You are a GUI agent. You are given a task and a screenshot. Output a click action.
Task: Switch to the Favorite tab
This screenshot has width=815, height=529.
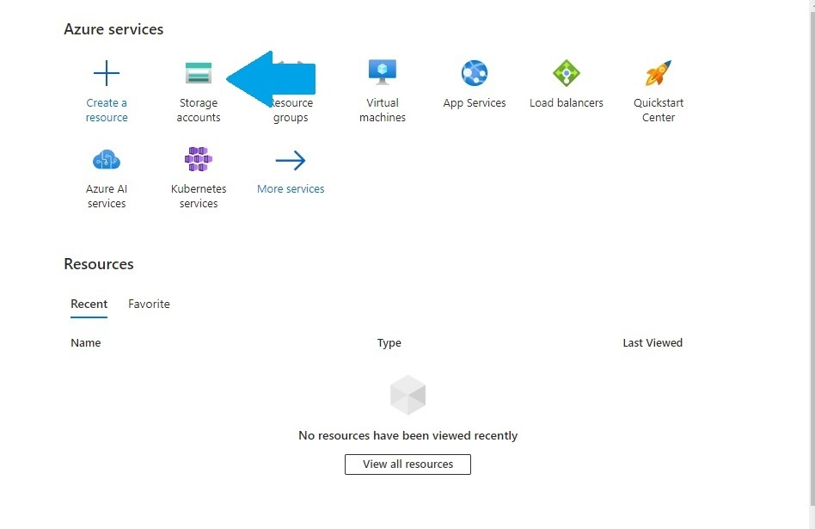click(x=150, y=304)
